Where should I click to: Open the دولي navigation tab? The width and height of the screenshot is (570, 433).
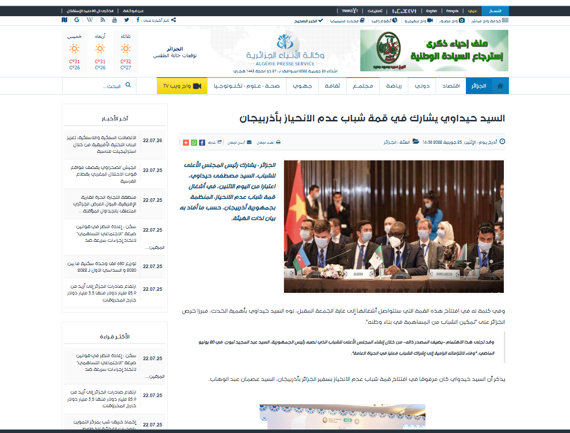coord(422,86)
